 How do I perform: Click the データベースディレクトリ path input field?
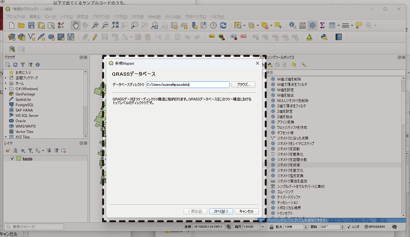coord(188,85)
